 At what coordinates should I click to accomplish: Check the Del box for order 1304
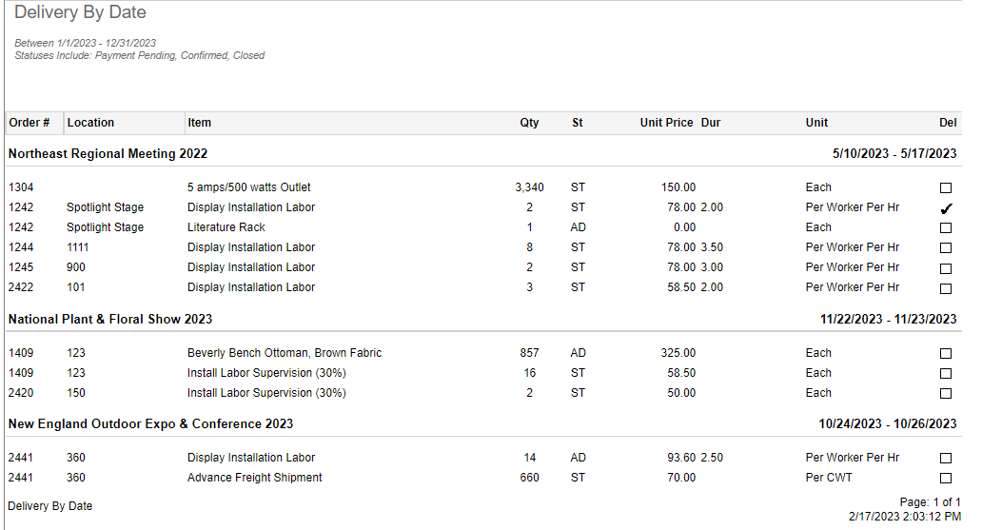(945, 187)
